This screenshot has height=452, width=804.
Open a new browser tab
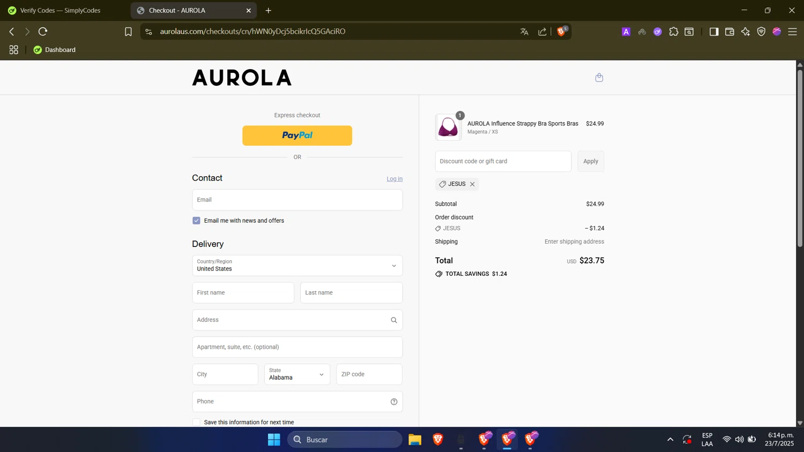269,11
